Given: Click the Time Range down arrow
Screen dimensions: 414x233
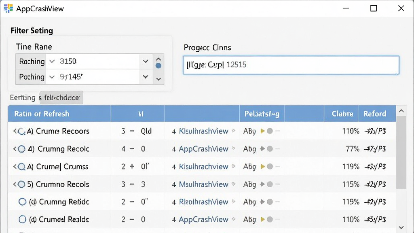Looking at the screenshot, I should click(x=158, y=79).
